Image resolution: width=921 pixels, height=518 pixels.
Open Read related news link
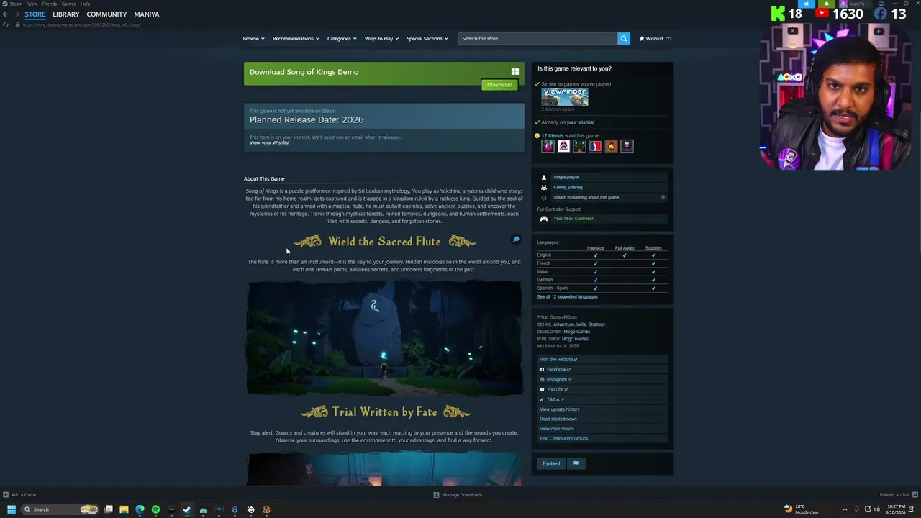pos(558,419)
